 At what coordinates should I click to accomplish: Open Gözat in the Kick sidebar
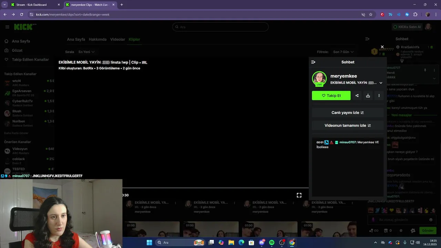pos(17,50)
